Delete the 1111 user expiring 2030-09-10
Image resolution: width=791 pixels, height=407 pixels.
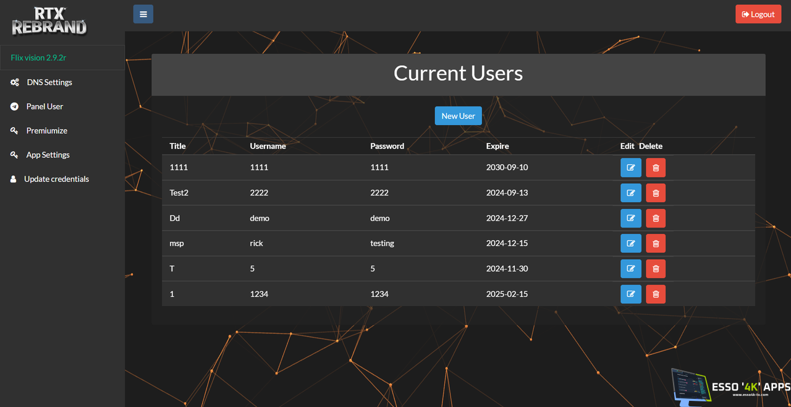[x=656, y=168]
